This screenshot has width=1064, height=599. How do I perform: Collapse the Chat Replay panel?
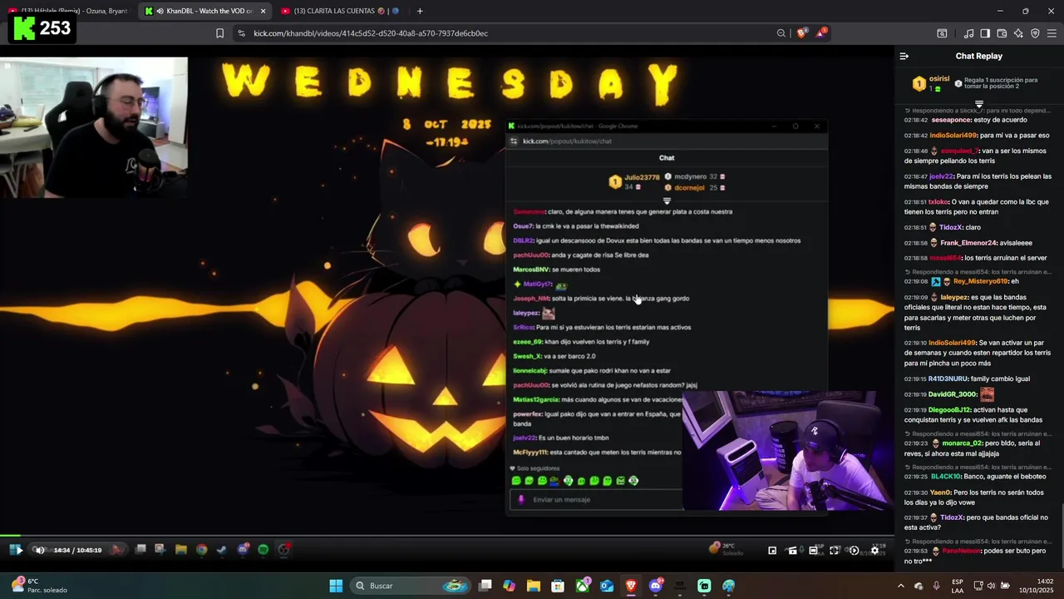pos(904,56)
